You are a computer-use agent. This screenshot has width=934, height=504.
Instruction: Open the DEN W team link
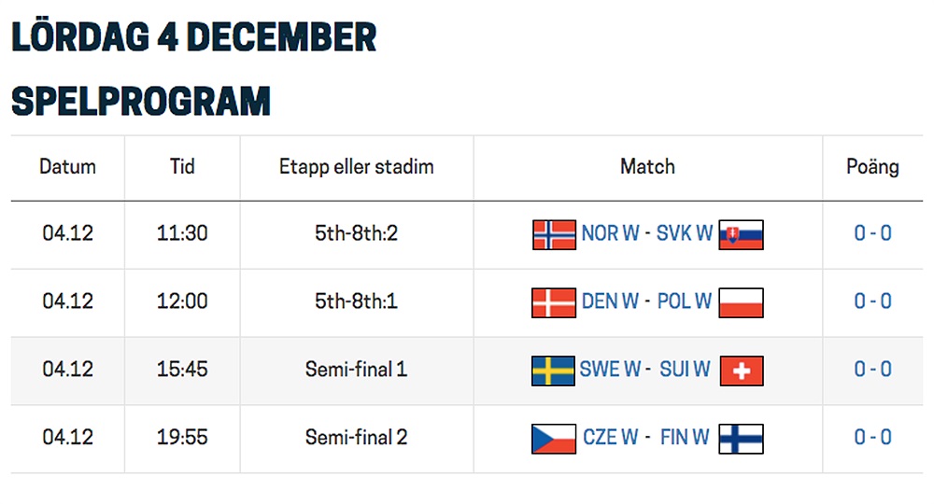pyautogui.click(x=610, y=301)
